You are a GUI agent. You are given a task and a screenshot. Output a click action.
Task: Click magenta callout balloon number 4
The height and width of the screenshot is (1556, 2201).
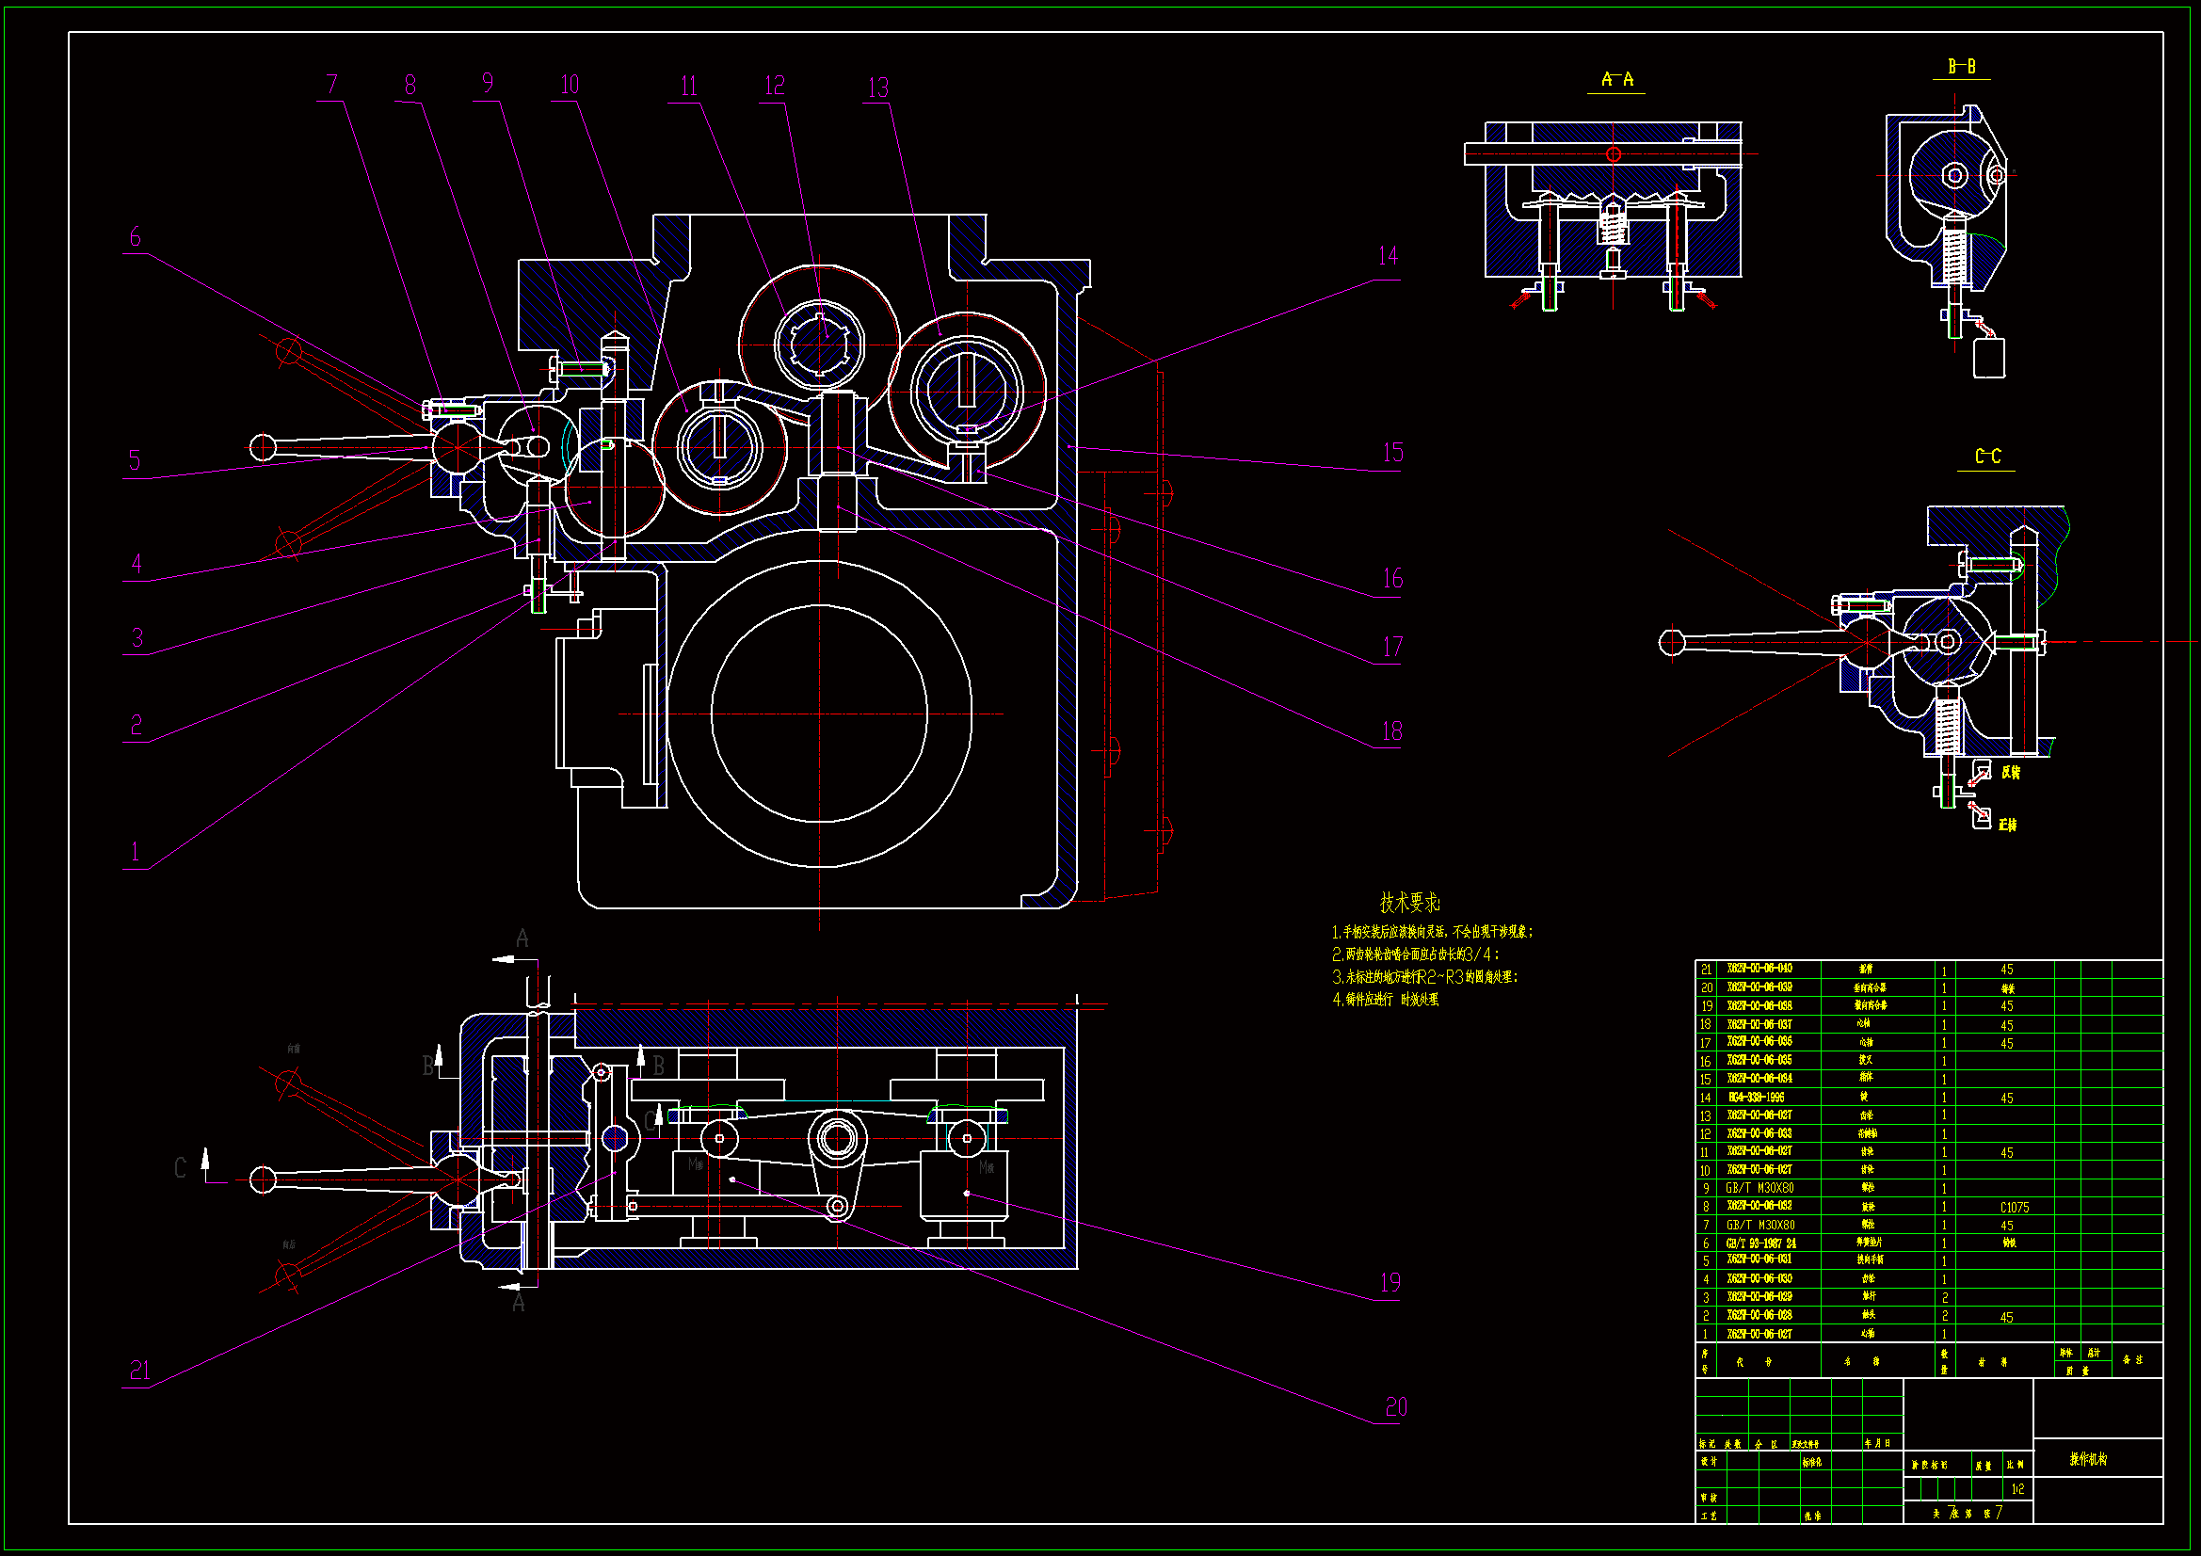click(x=137, y=563)
